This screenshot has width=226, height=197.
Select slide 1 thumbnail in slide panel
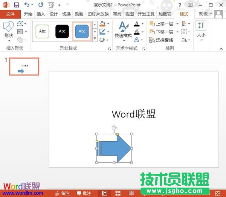pos(24,66)
